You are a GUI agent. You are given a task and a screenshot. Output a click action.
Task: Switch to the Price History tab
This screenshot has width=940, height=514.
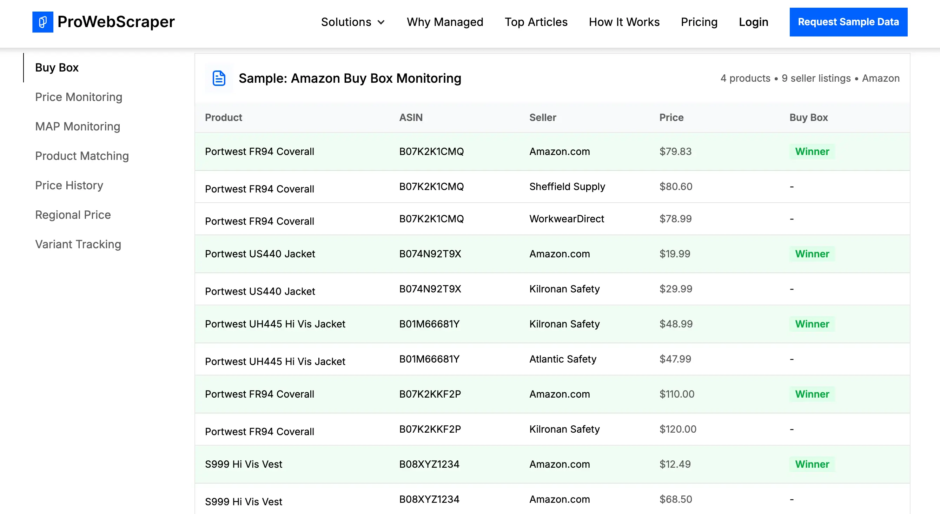[69, 185]
